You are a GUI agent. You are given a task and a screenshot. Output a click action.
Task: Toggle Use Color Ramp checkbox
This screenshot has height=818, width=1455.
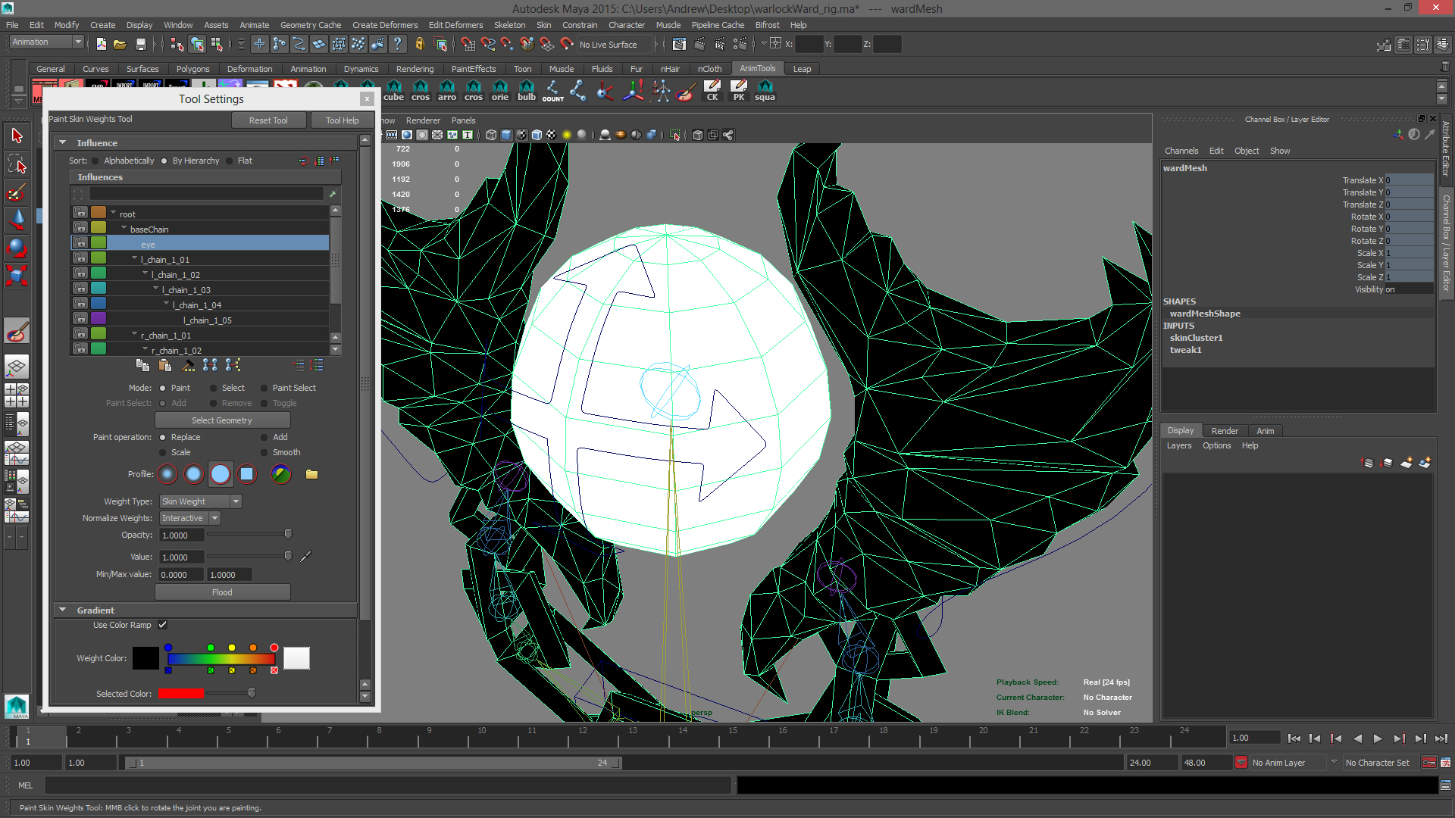tap(163, 625)
